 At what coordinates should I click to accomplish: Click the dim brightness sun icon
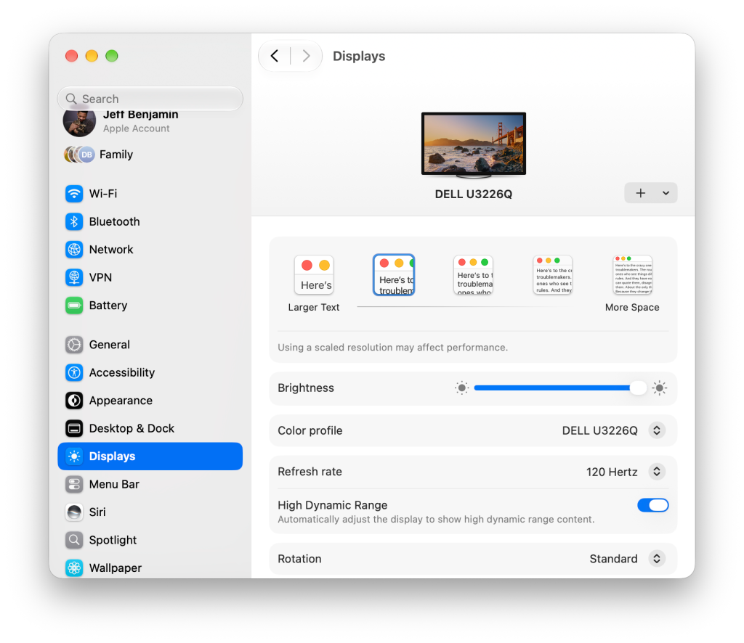click(x=461, y=388)
